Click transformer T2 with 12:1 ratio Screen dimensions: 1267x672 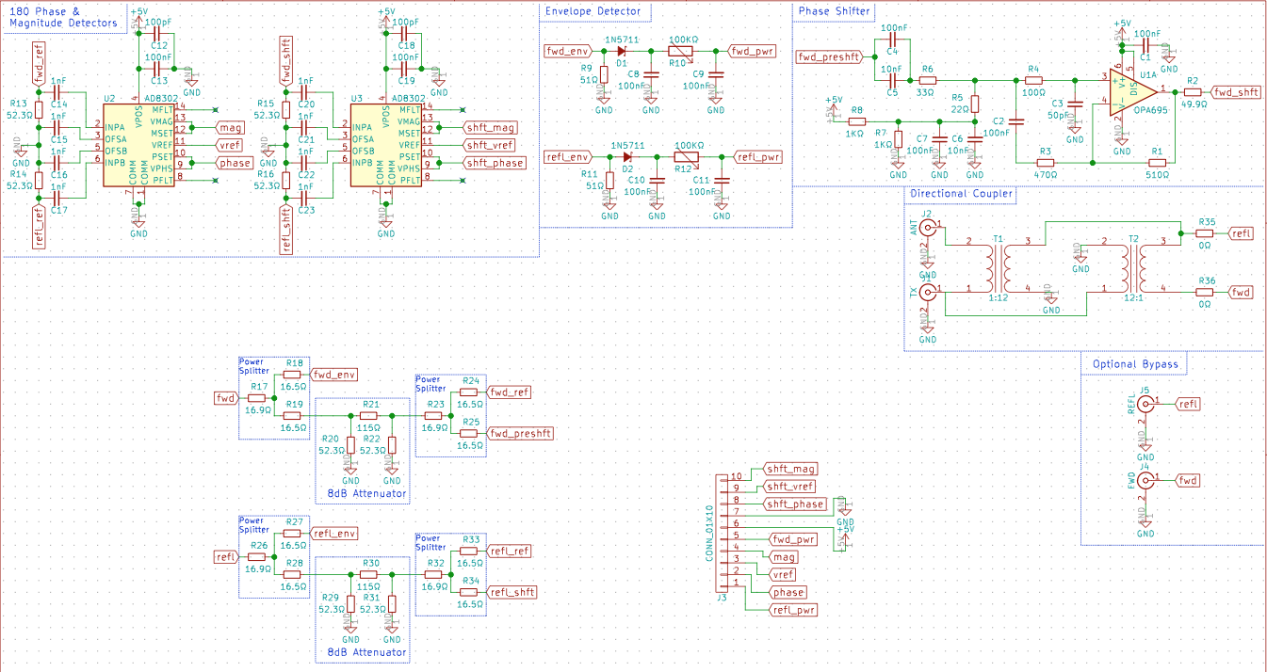[1135, 269]
